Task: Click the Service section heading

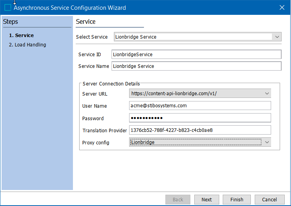Action: click(85, 22)
